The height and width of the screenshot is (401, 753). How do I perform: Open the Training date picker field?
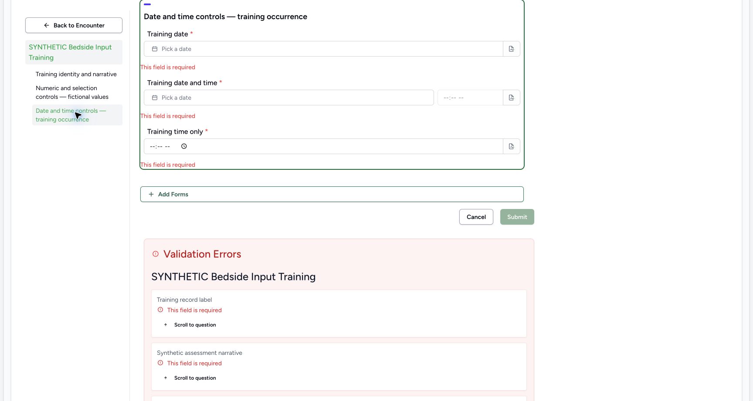pyautogui.click(x=323, y=49)
